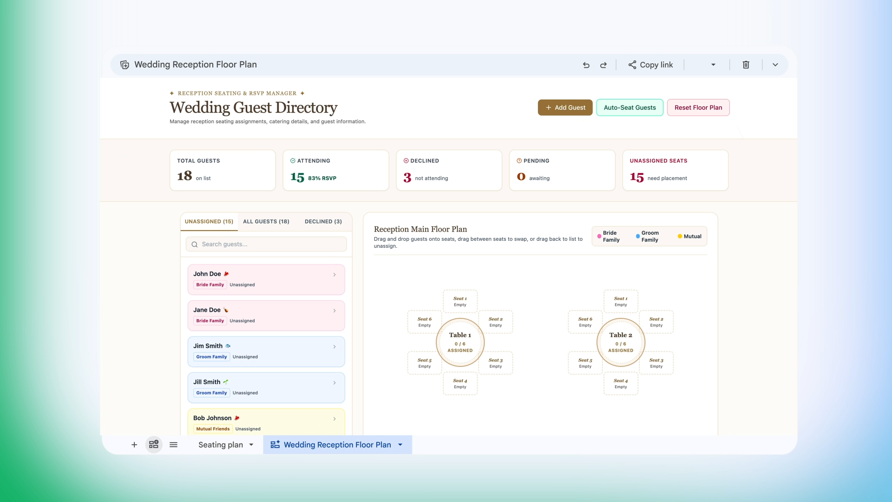
Task: Click the Copy link button
Action: point(650,65)
